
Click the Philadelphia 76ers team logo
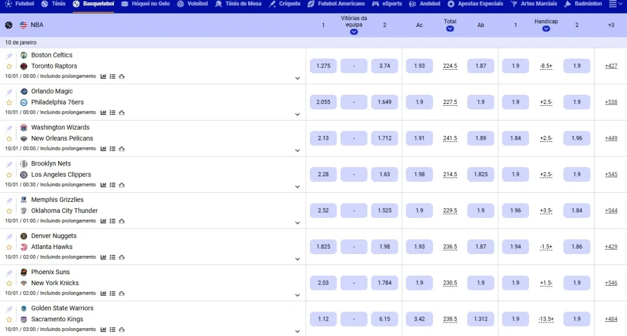tap(24, 103)
